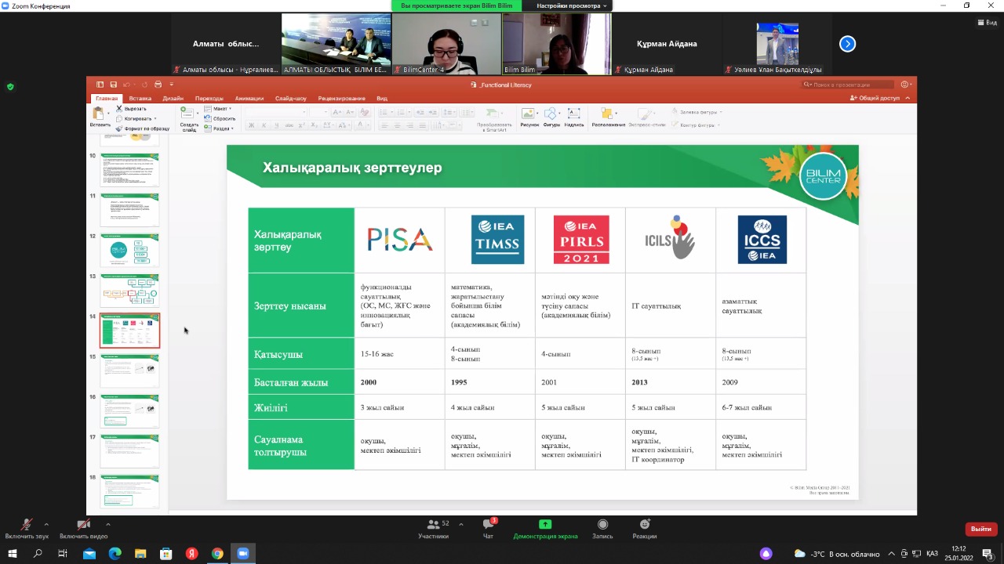1004x564 pixels.
Task: Click the ICCS IEA logo
Action: (x=762, y=240)
